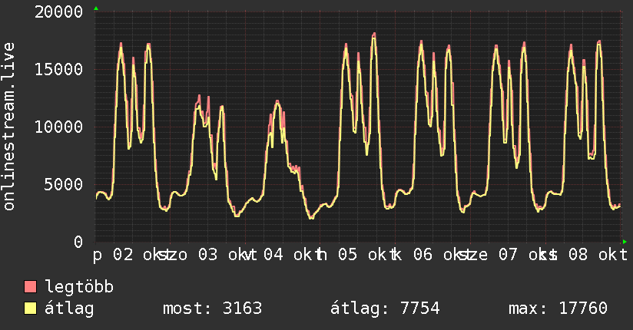Click the 20000 y-axis label

[59, 12]
